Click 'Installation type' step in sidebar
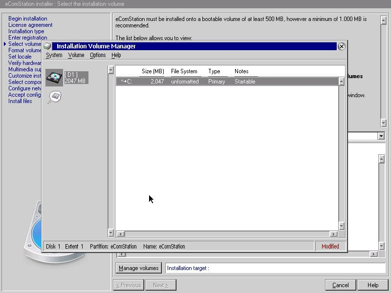391x293 pixels. (26, 31)
